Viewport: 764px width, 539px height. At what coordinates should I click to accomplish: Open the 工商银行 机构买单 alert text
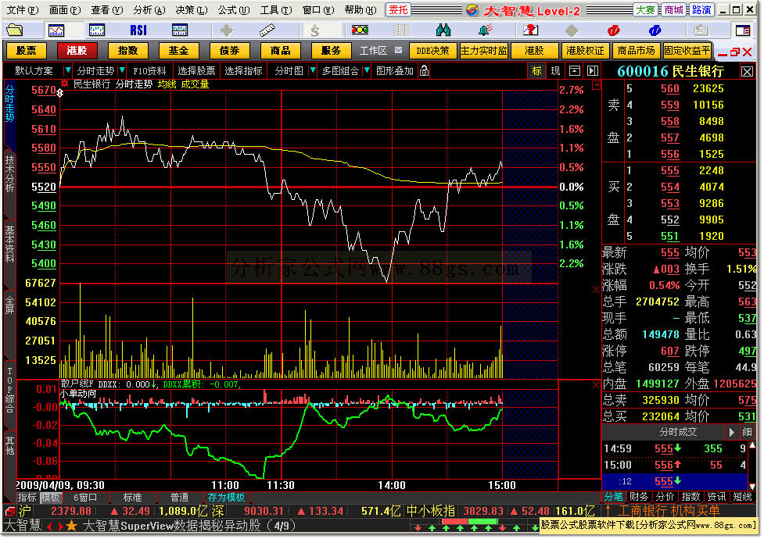(669, 511)
